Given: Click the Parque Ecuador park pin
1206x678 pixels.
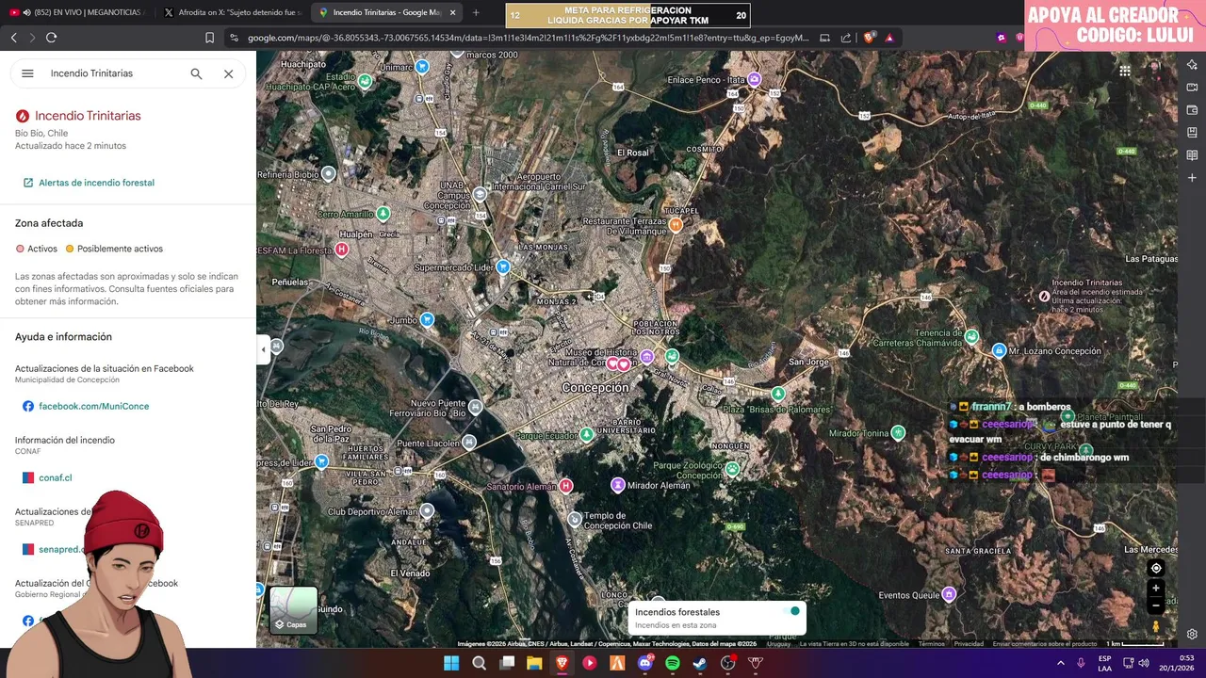Looking at the screenshot, I should pyautogui.click(x=587, y=434).
